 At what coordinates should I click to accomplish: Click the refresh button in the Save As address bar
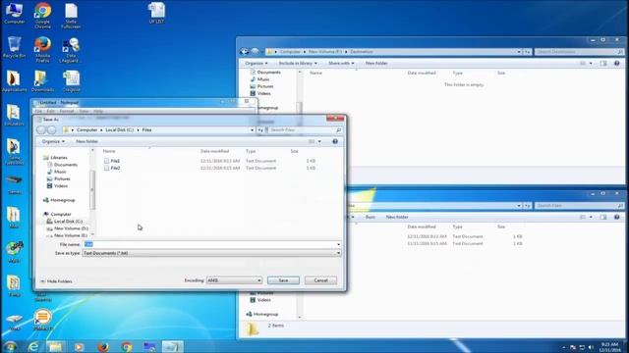coord(260,130)
